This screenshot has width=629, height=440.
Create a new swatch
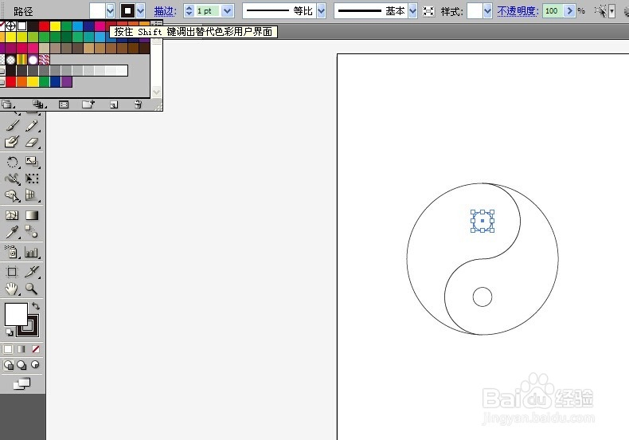[x=114, y=104]
